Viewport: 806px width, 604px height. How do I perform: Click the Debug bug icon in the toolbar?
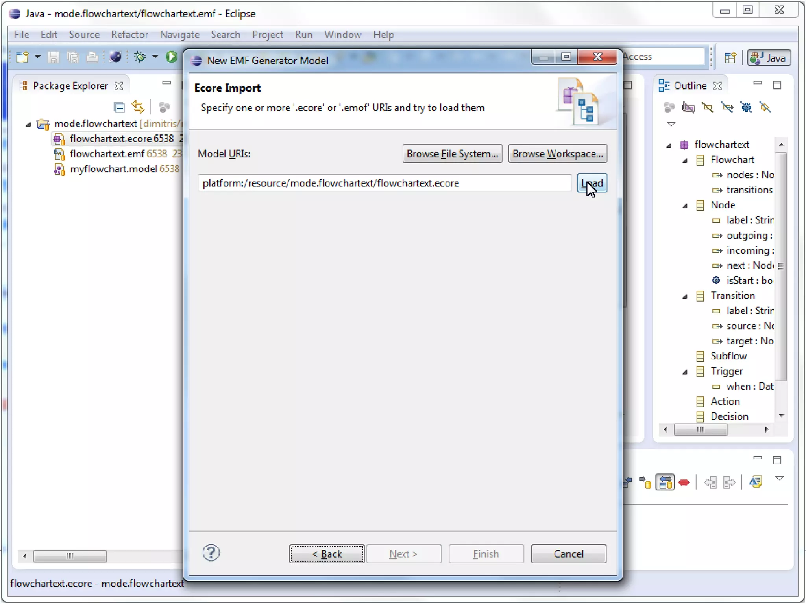(140, 57)
